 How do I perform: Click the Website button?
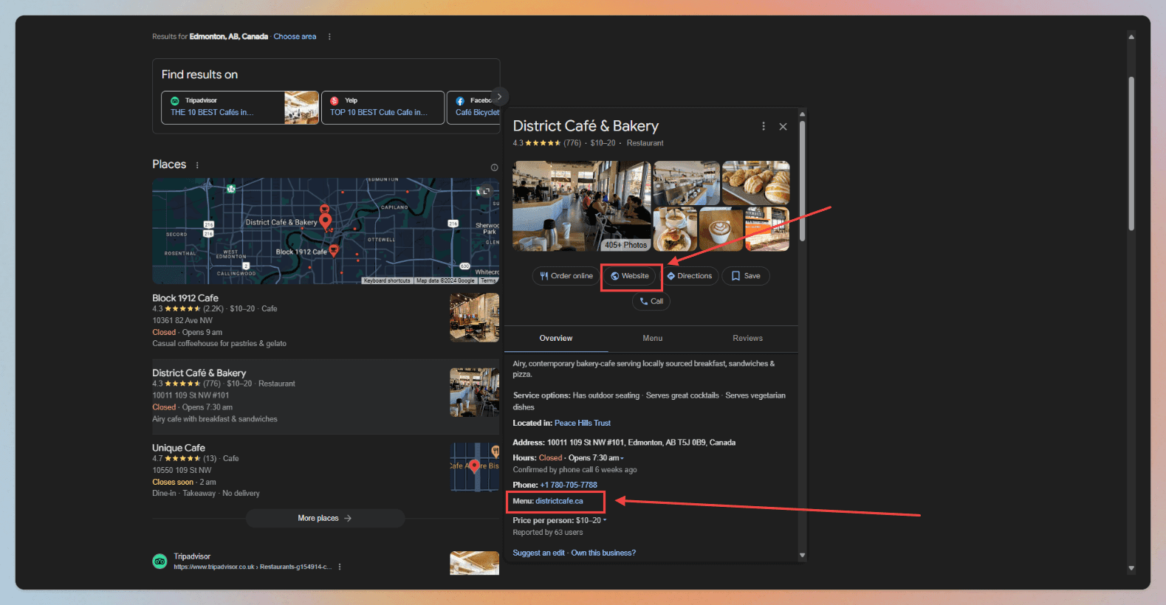click(x=630, y=276)
